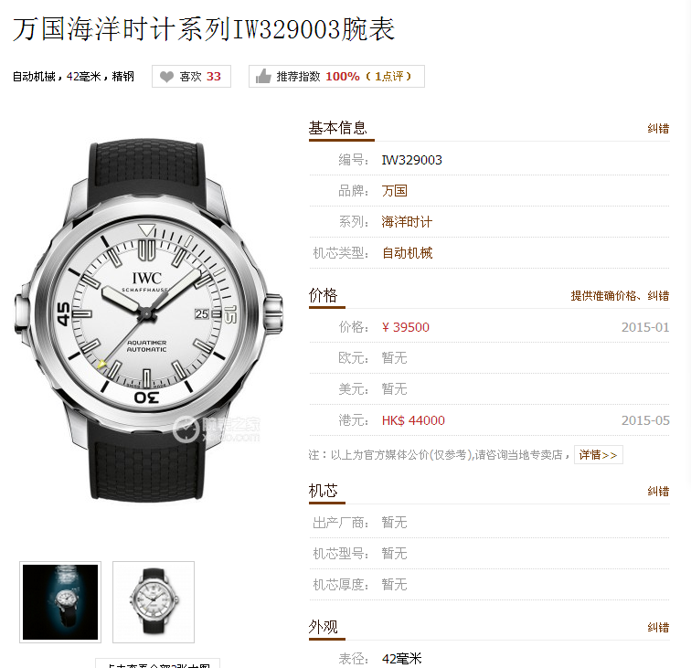691x668 pixels.
Task: Open the 推荐指数 100% rating button
Action: pos(336,76)
